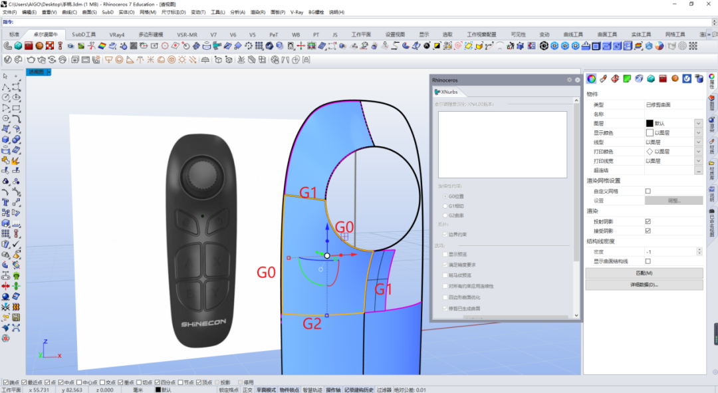Image resolution: width=718 pixels, height=393 pixels.
Task: Enable the 显示曲面结构线 isocurve checkbox
Action: point(648,261)
